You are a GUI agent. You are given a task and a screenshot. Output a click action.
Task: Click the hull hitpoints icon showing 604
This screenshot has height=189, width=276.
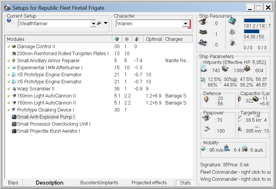pyautogui.click(x=247, y=69)
